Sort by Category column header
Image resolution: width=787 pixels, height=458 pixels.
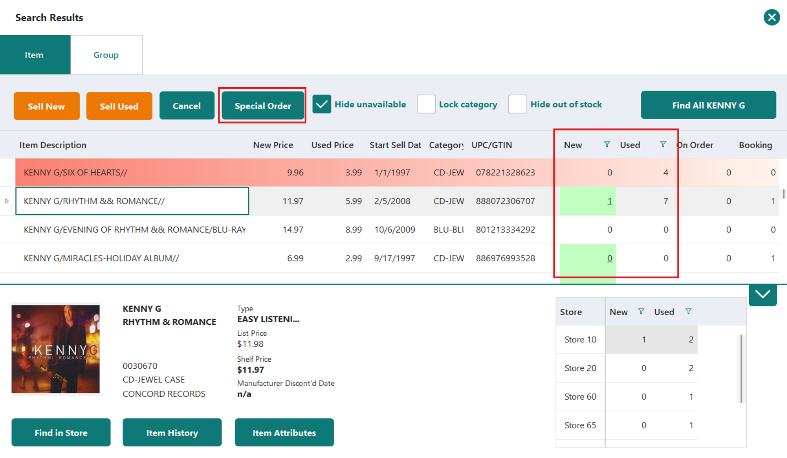[446, 145]
